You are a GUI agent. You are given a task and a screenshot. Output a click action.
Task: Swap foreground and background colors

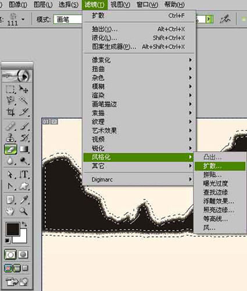tap(24, 224)
